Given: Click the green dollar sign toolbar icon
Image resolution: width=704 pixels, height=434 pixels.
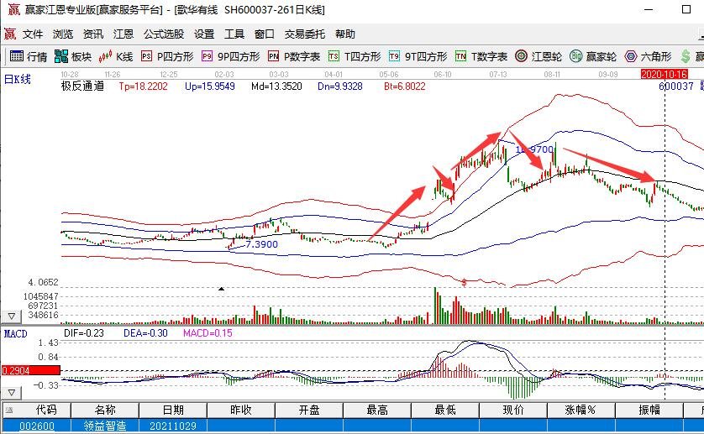Looking at the screenshot, I should coord(686,56).
